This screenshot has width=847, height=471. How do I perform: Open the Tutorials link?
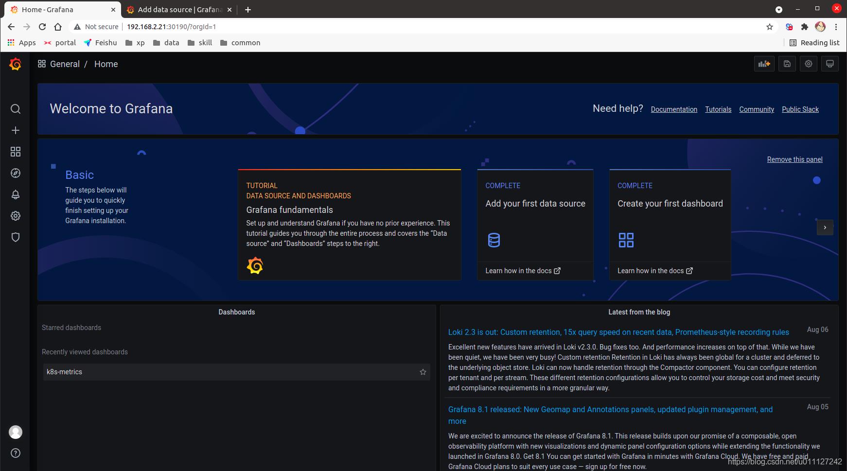pyautogui.click(x=718, y=109)
